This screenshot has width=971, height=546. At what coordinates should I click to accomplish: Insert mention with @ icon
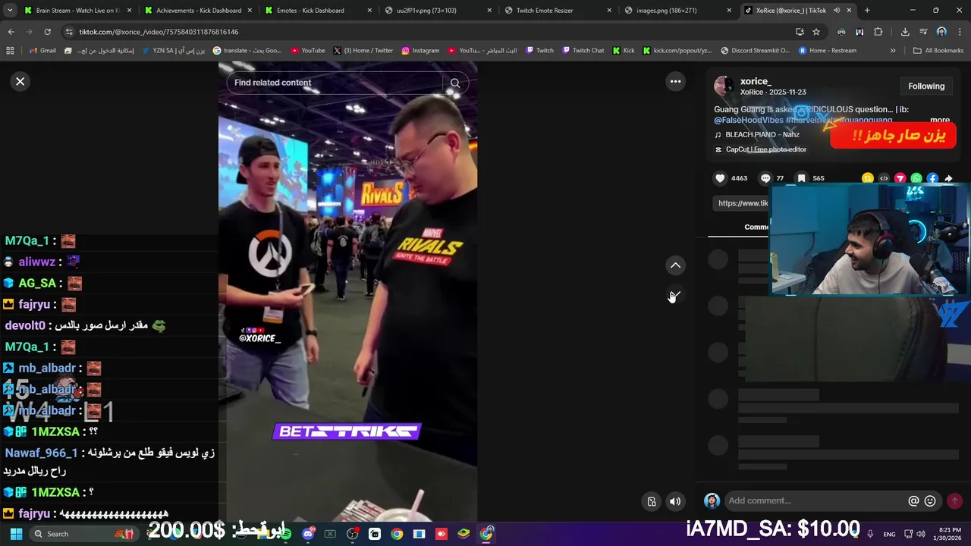(914, 500)
